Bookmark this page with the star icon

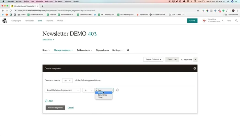tap(198, 11)
